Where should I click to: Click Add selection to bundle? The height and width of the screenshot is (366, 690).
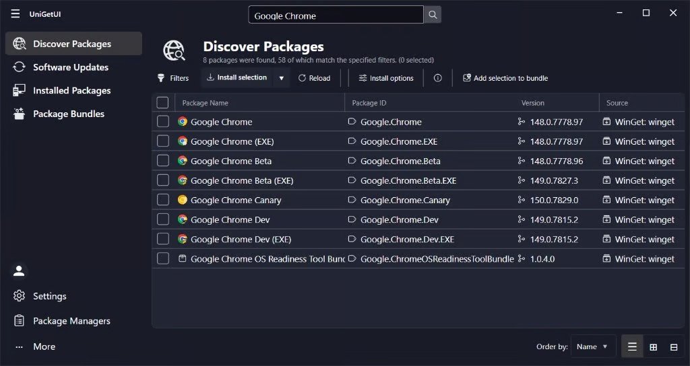tap(505, 78)
